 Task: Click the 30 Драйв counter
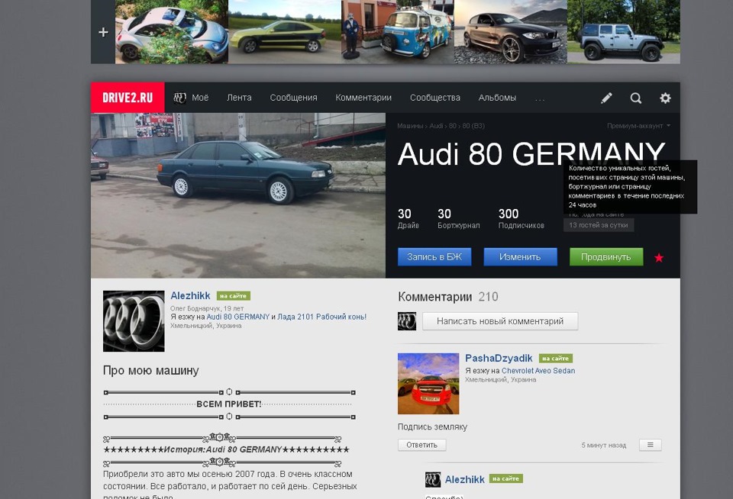[x=408, y=219]
